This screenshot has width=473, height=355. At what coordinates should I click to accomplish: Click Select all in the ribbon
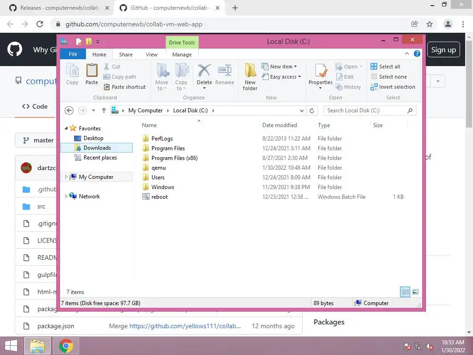[386, 67]
